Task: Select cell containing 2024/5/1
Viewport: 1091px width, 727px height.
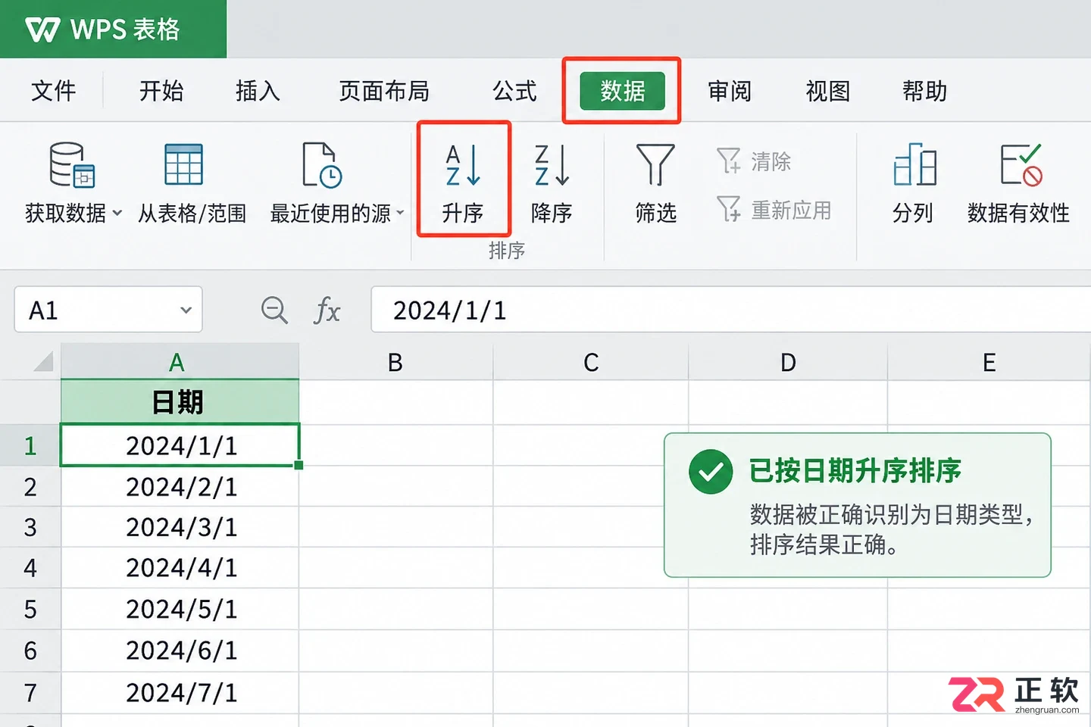Action: pyautogui.click(x=180, y=609)
